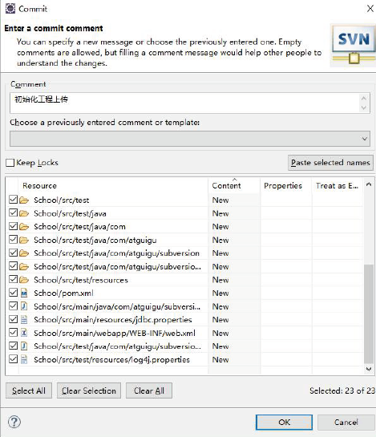376x437 pixels.
Task: Click the folder icon of School/src/test/java/com/atguigu
Action: [x=24, y=240]
